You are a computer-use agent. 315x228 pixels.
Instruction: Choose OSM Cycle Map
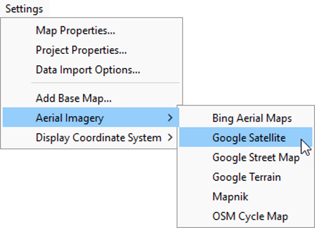[x=250, y=216]
